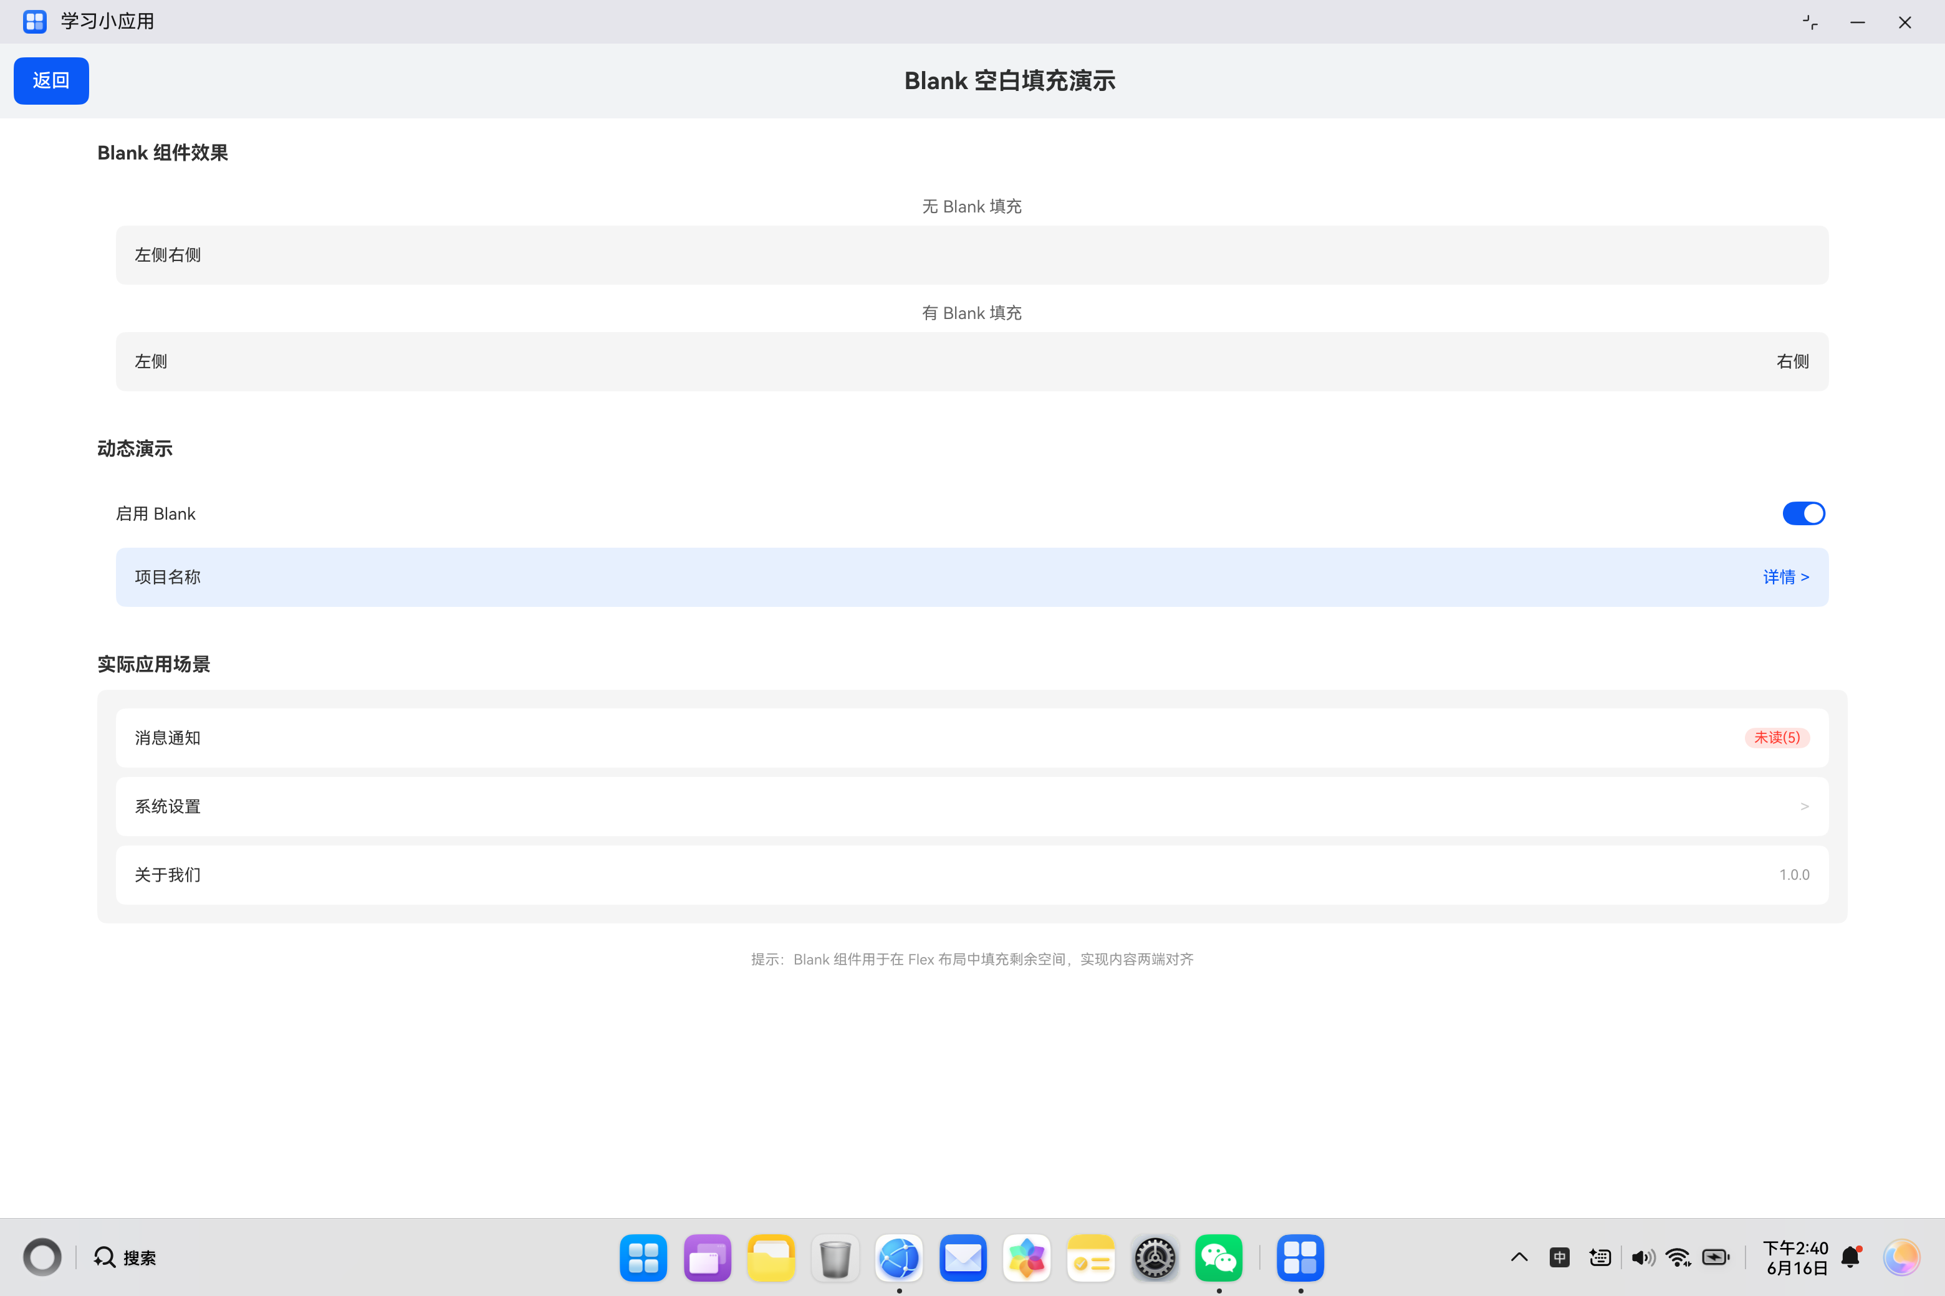This screenshot has height=1296, width=1945.
Task: Click the 实际应用场景 heading
Action: point(154,665)
